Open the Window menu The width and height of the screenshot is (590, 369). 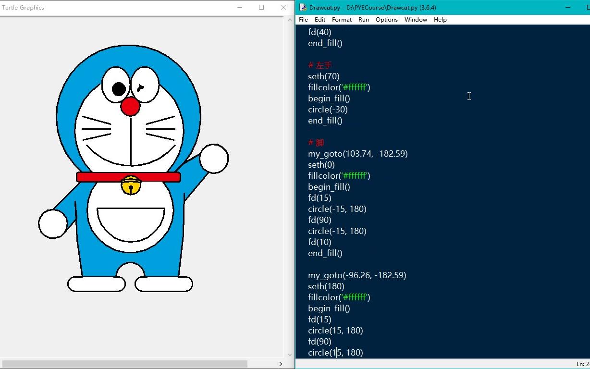[416, 20]
